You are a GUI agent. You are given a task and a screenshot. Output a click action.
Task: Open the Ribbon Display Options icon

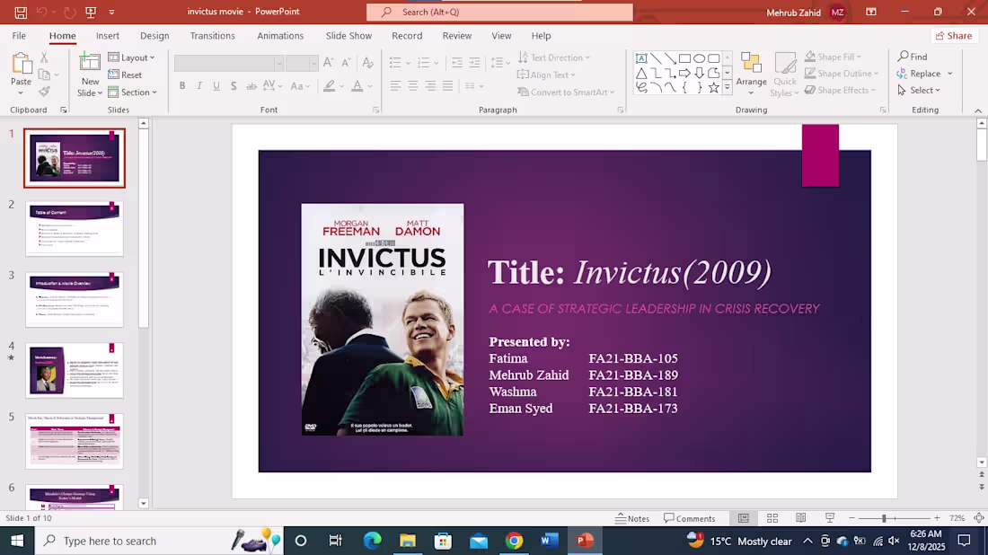point(871,12)
